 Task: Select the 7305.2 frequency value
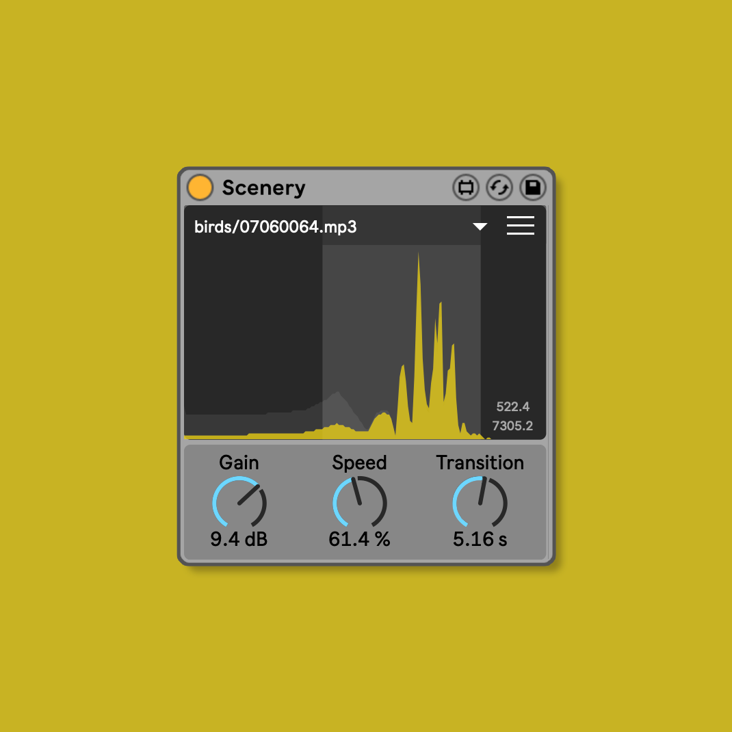point(512,426)
